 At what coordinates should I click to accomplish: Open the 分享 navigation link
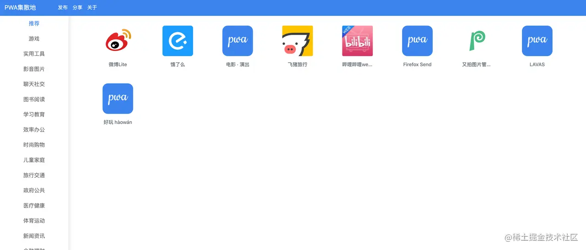coord(77,8)
